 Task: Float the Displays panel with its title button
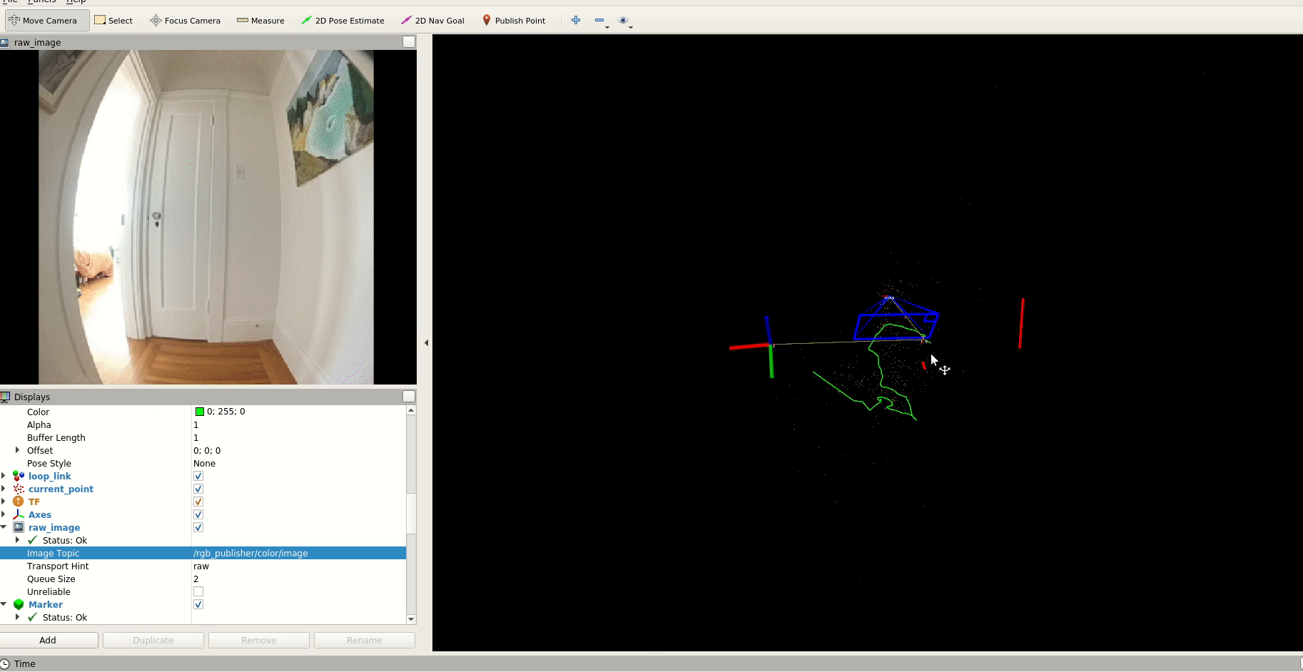(x=409, y=397)
